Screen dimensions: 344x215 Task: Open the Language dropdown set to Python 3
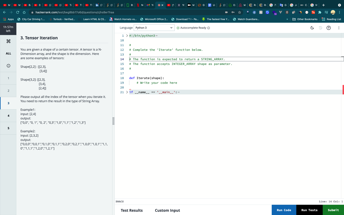154,28
